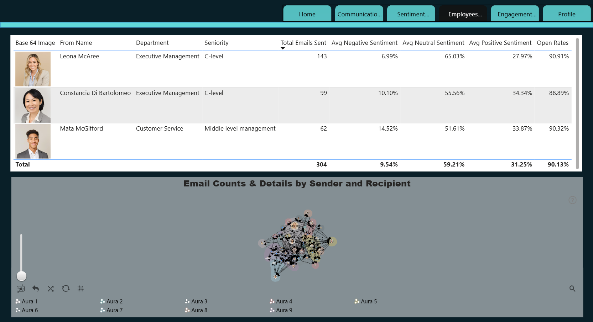Open the Home tab

[307, 14]
